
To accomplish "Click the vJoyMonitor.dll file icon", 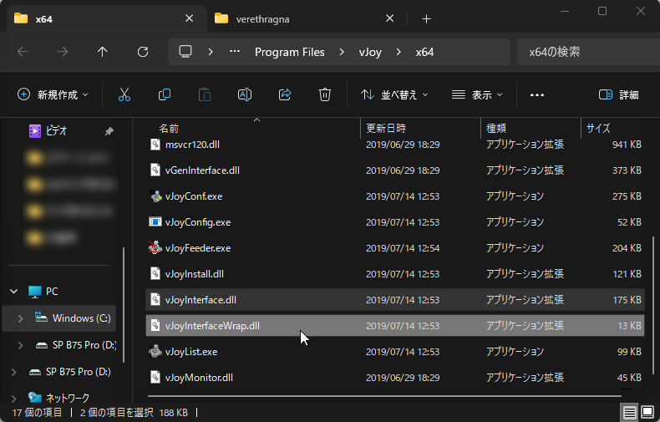I will coord(155,378).
